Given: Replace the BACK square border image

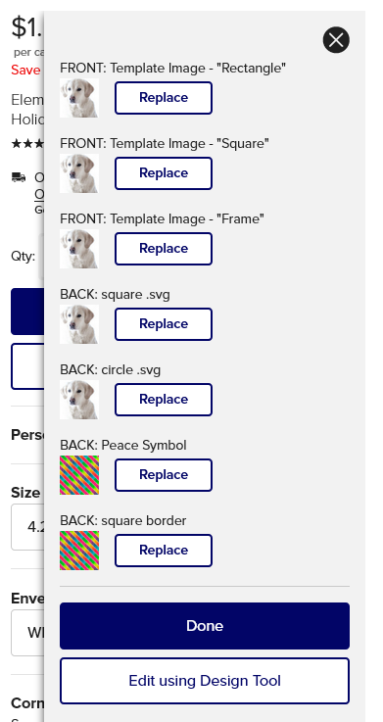Looking at the screenshot, I should 164,551.
